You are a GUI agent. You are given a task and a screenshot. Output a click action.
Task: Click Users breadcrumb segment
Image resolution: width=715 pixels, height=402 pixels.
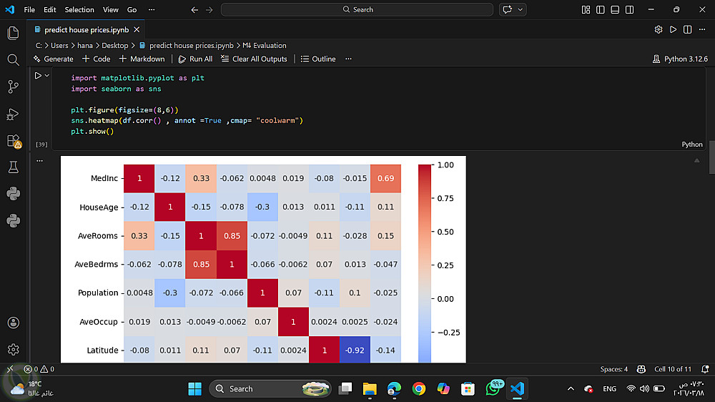click(x=59, y=46)
